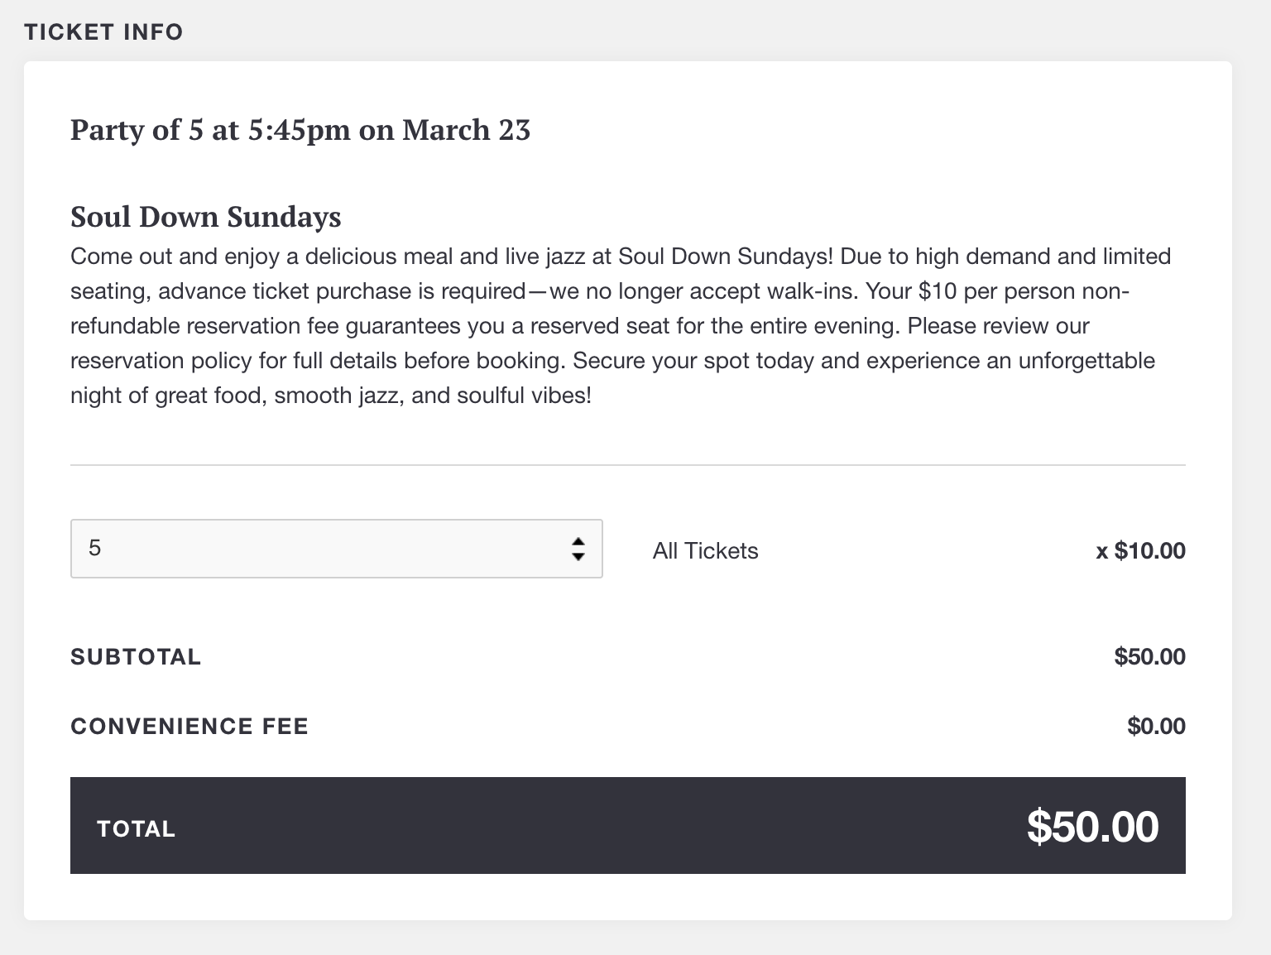Click the CONVENIENCE FEE label
Image resolution: width=1271 pixels, height=955 pixels.
[x=189, y=726]
